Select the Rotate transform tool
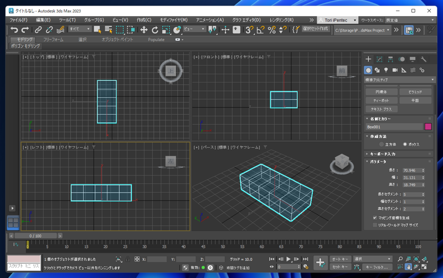443x278 pixels. [x=154, y=30]
